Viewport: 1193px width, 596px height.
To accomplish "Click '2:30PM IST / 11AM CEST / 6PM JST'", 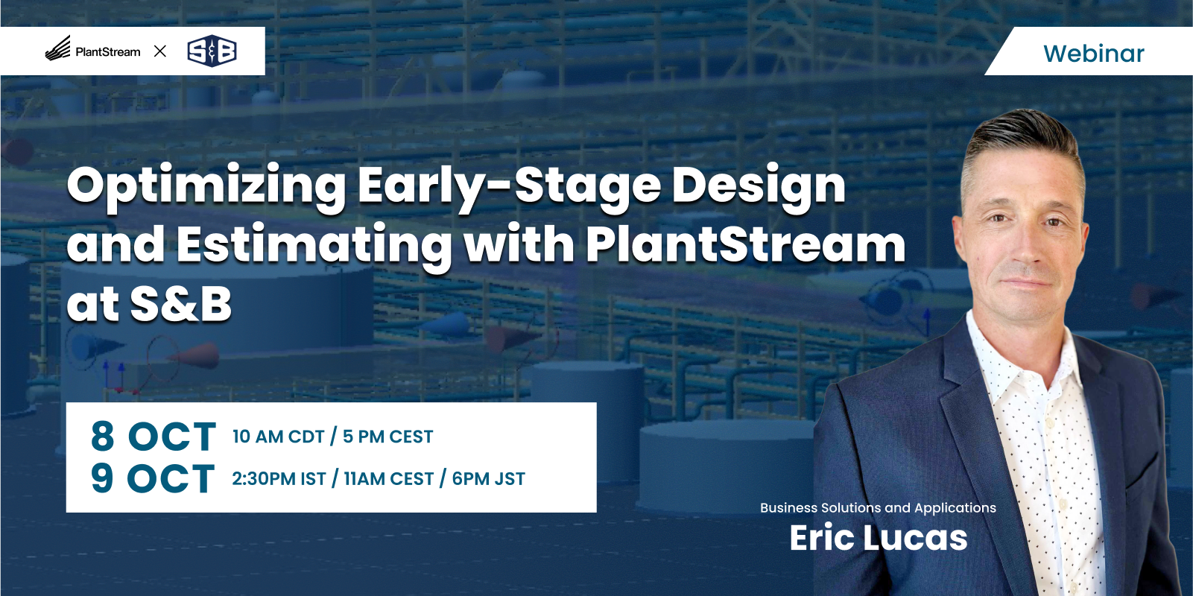I will click(x=379, y=478).
